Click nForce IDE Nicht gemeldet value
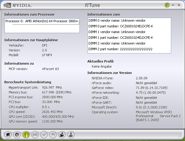Image resolution: width=185 pixels, height=141 pixels. point(146,98)
